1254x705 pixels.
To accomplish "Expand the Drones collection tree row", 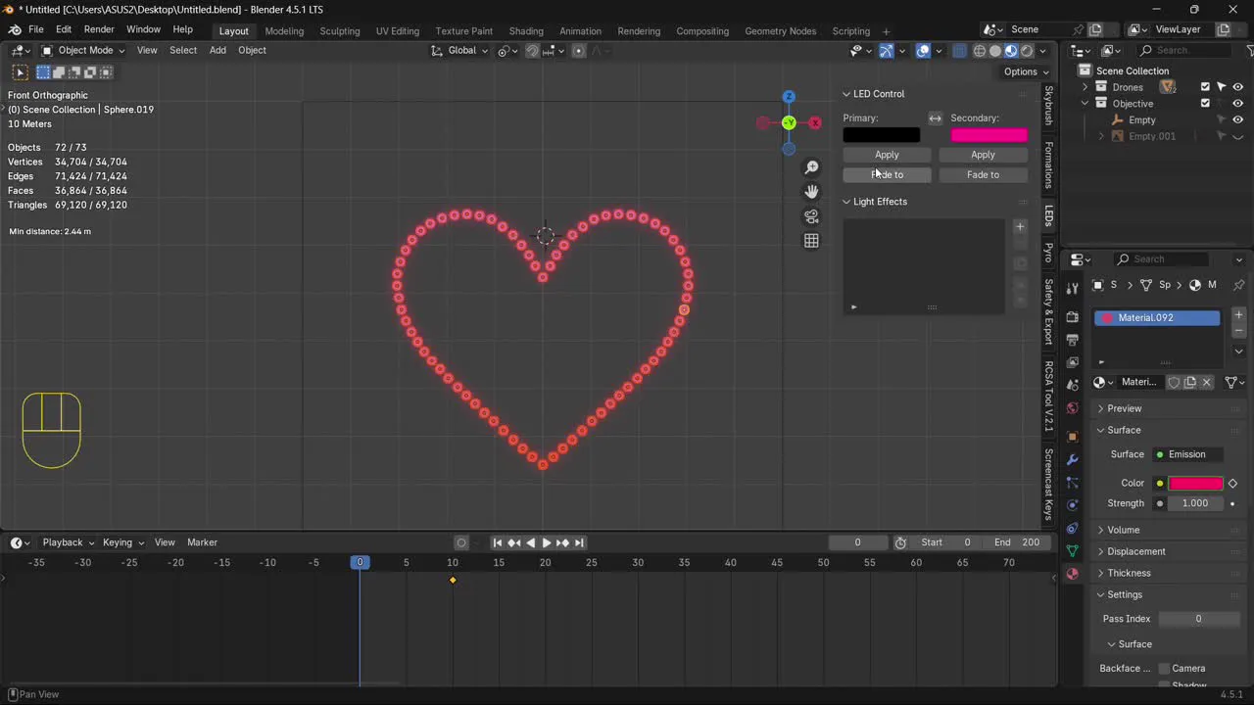I will pos(1085,87).
